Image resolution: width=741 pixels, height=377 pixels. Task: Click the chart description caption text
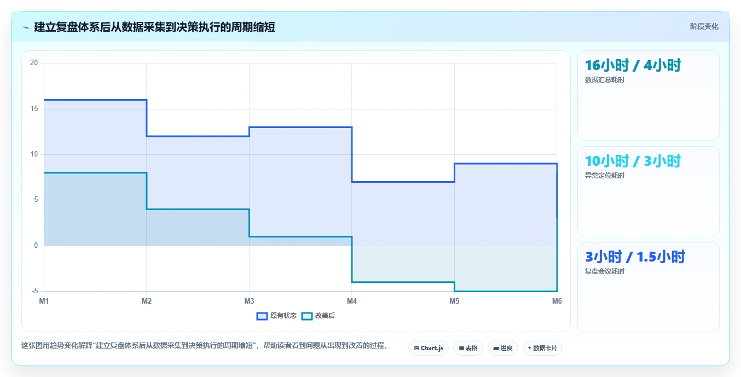(205, 345)
